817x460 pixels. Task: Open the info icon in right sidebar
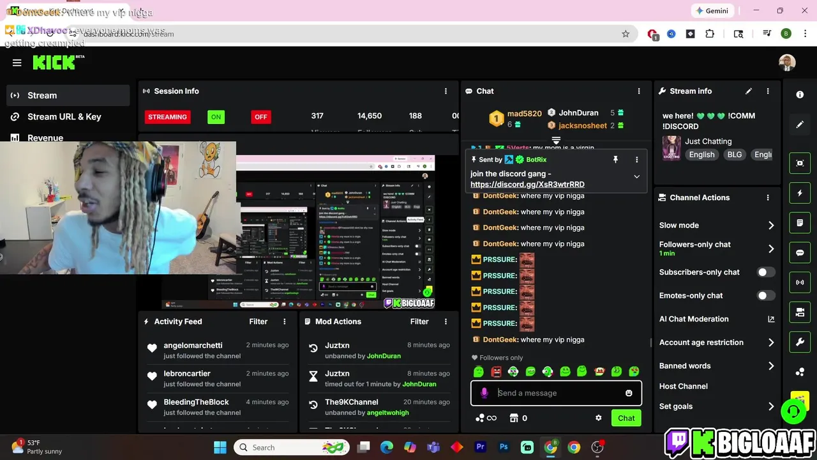pyautogui.click(x=800, y=95)
